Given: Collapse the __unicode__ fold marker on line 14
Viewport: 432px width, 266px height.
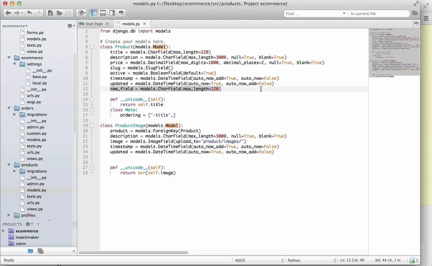Looking at the screenshot, I should click(x=92, y=99).
